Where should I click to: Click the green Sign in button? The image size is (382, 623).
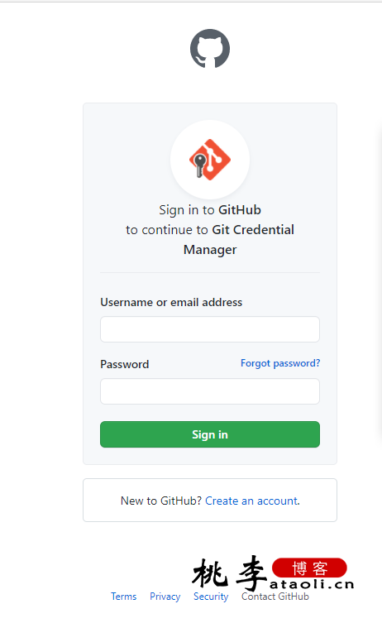[x=210, y=434]
